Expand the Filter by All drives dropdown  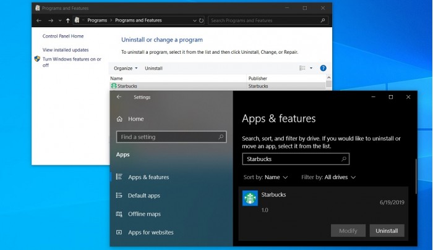[x=328, y=177]
